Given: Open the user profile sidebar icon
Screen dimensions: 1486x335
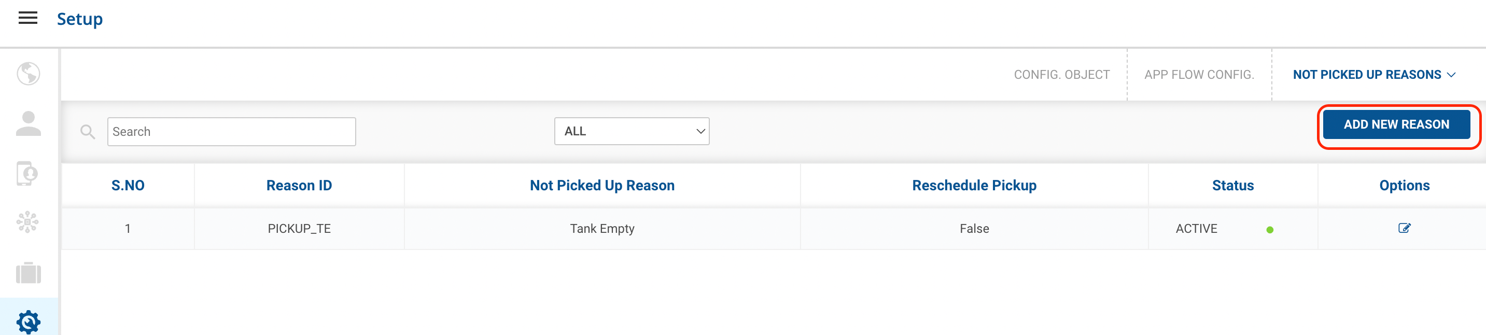Looking at the screenshot, I should [29, 123].
